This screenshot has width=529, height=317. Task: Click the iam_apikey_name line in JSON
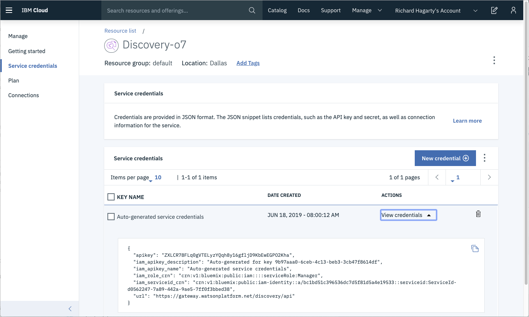(213, 269)
